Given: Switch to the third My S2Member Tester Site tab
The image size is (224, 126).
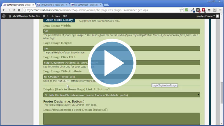Looking at the screenshot, I should tap(85, 5).
